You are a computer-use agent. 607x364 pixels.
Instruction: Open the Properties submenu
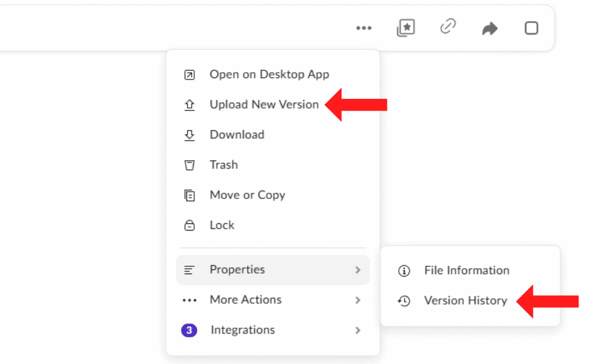coord(273,269)
